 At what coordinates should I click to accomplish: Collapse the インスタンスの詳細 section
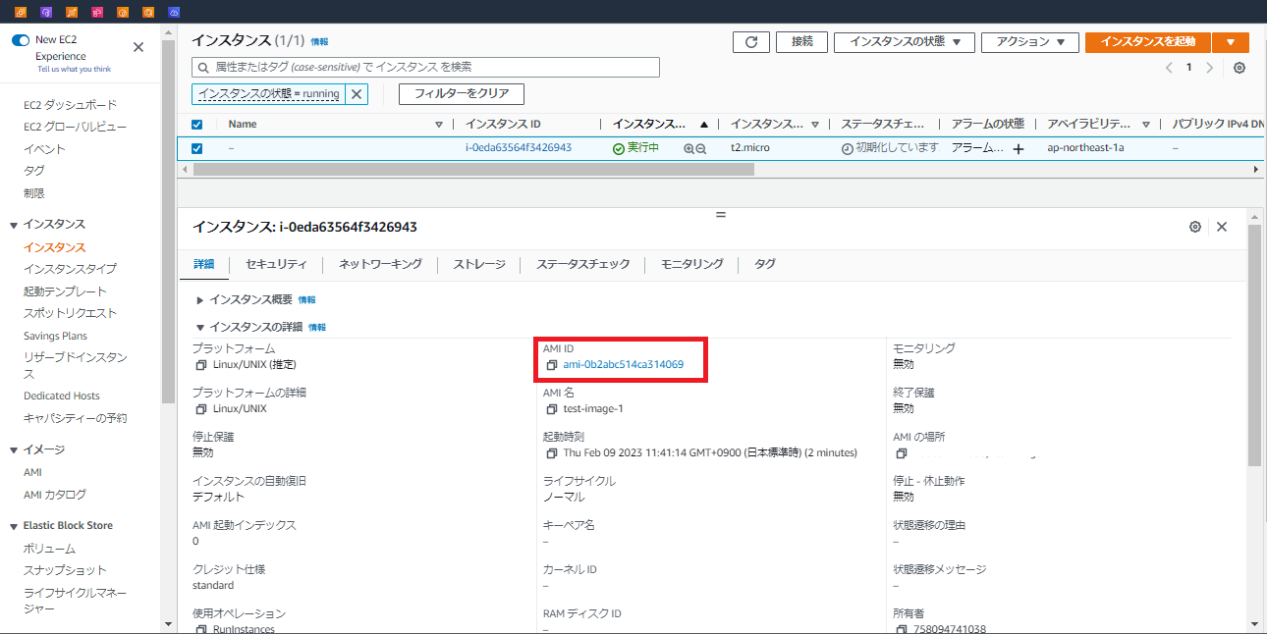pos(198,327)
